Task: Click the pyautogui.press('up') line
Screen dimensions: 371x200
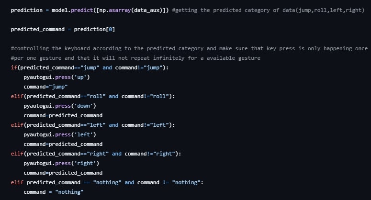Action: (56, 77)
